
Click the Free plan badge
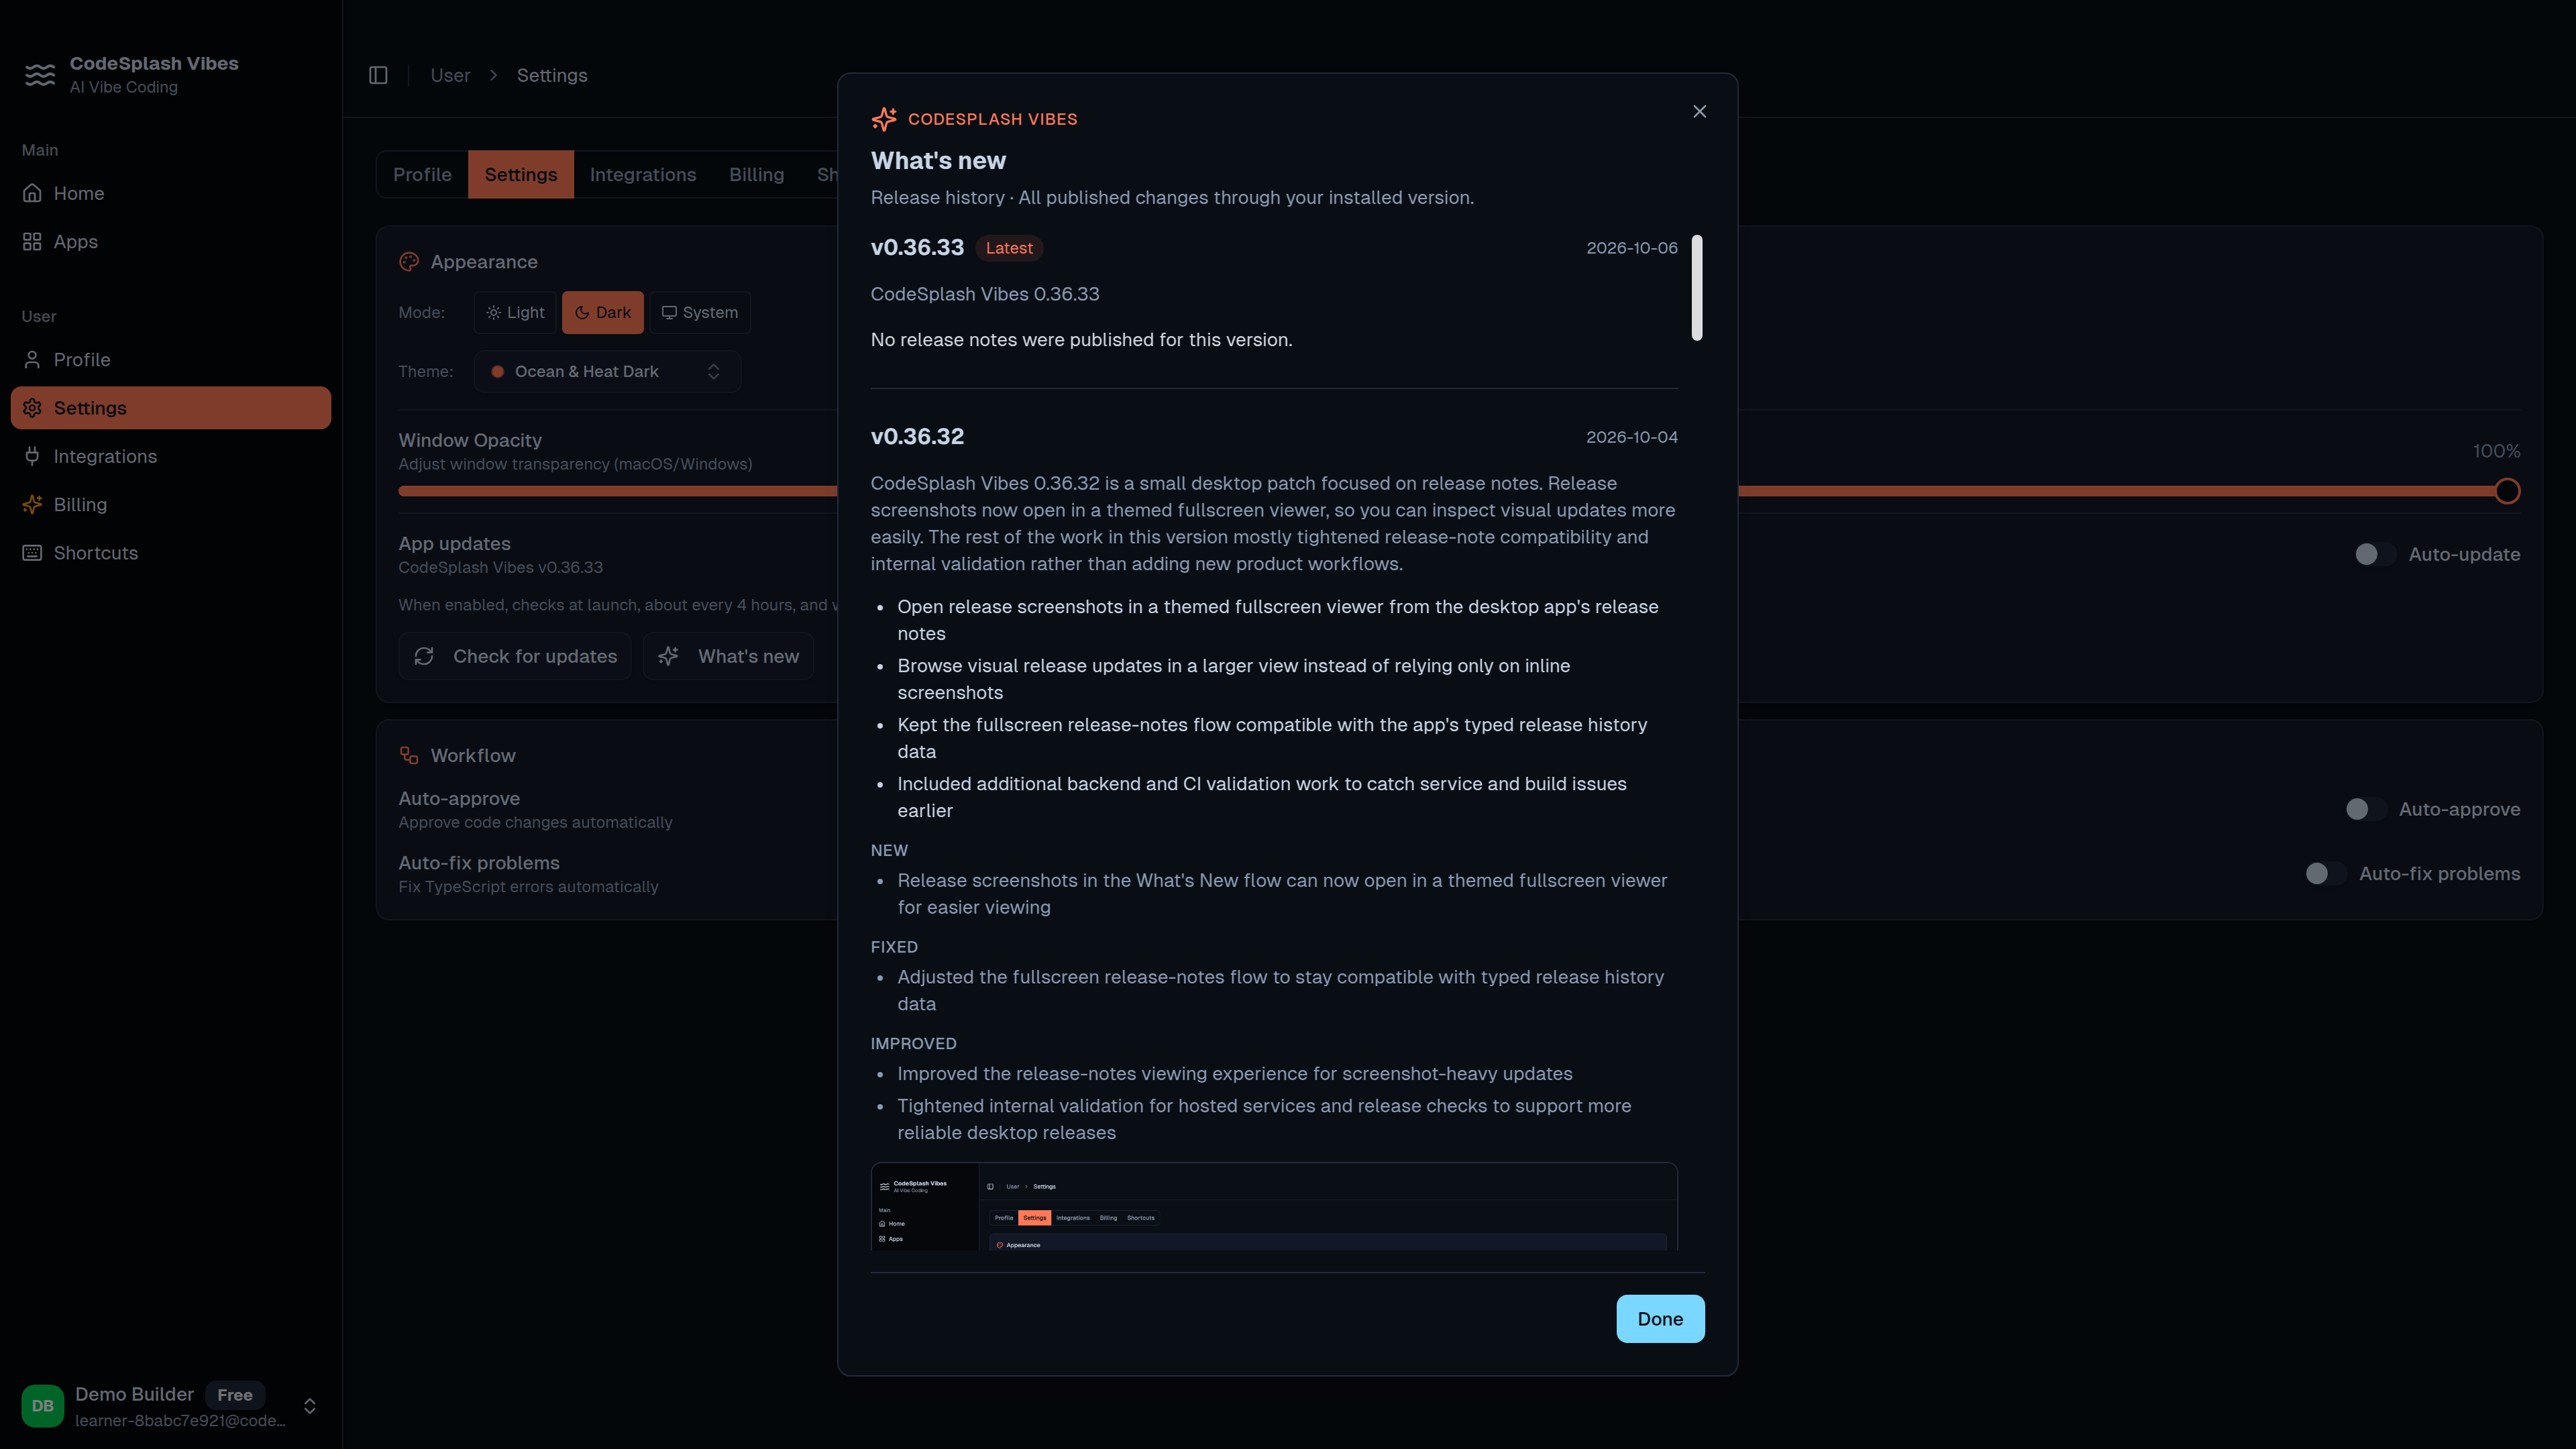point(235,1394)
